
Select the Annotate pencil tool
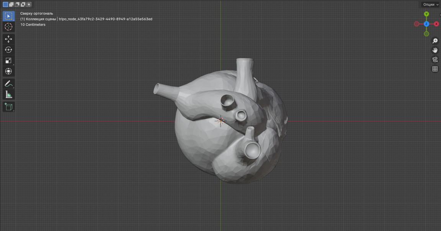click(8, 84)
